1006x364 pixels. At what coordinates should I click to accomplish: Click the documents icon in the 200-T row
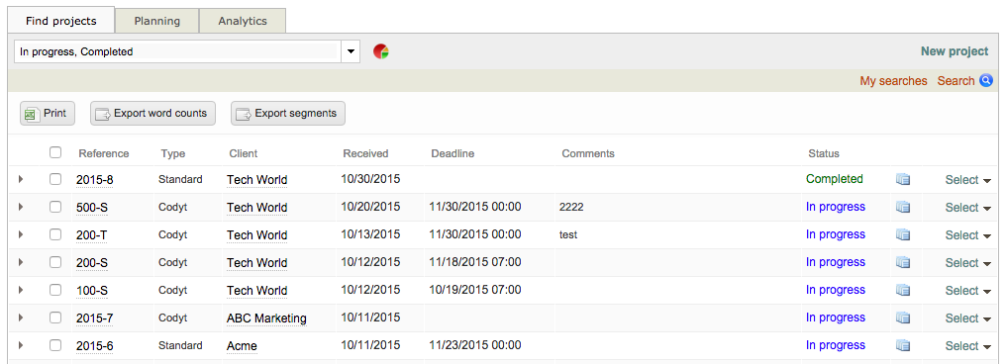[x=903, y=235]
